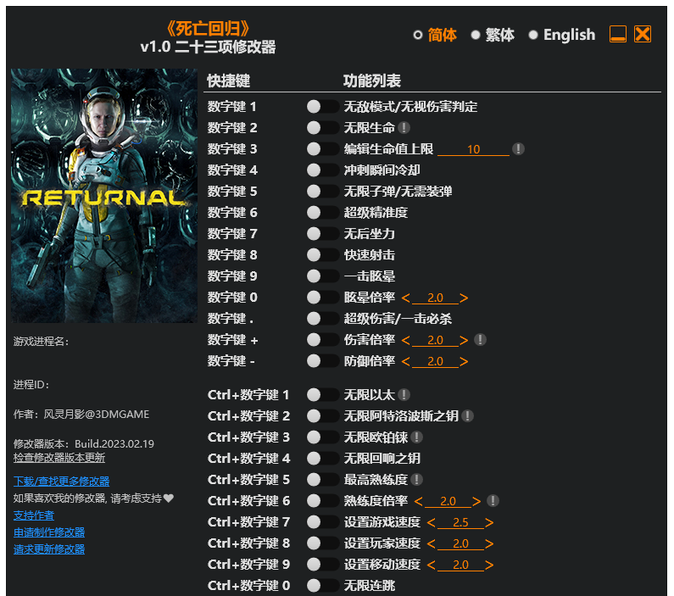This screenshot has width=674, height=596.
Task: Toggle 无后坐力 switch
Action: [323, 234]
